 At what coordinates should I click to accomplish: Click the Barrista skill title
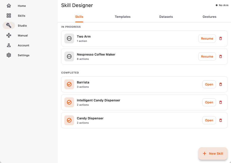83,82
